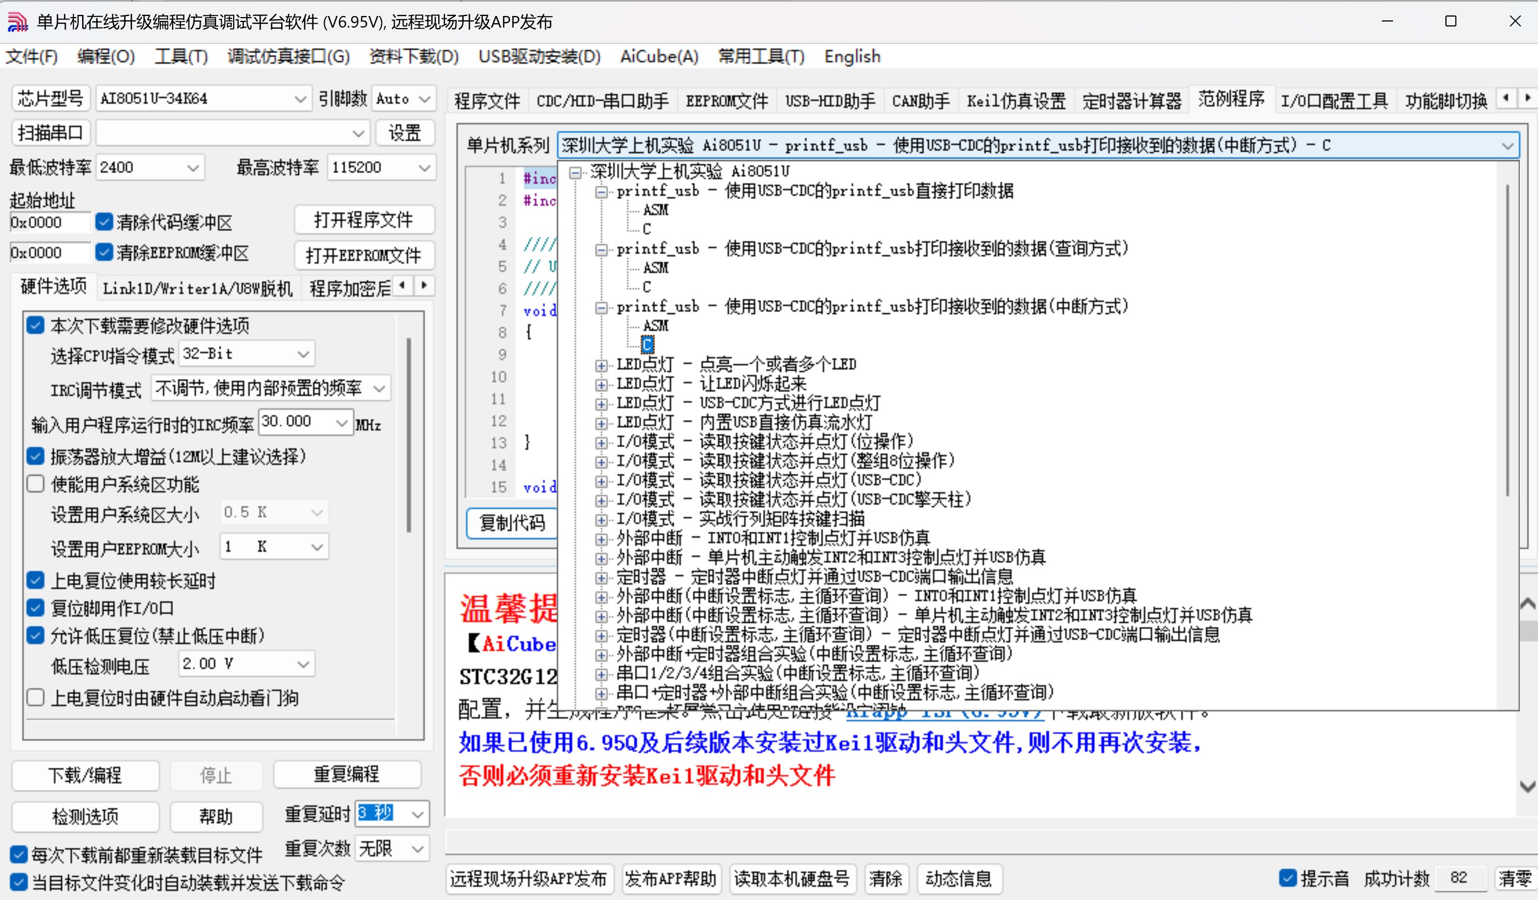Viewport: 1538px width, 900px height.
Task: Open 资料下载(D) menu
Action: point(413,57)
